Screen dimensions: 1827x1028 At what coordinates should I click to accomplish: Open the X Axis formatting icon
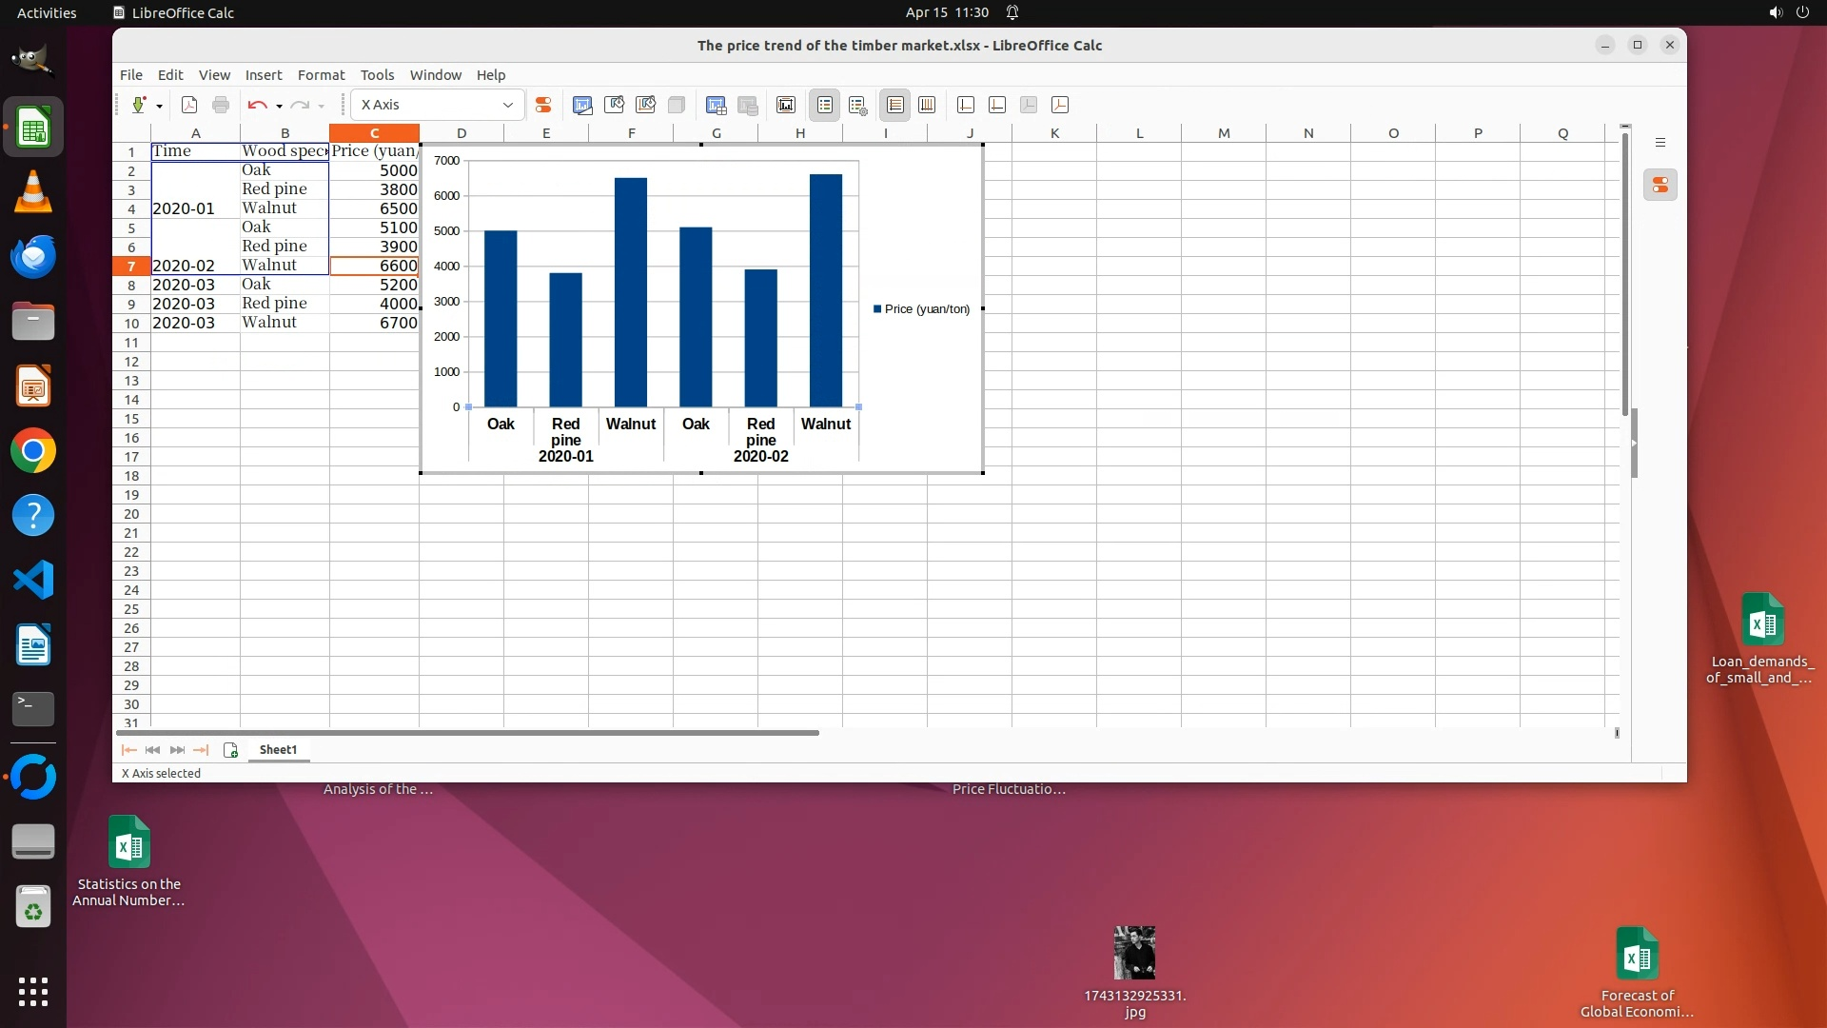(966, 105)
